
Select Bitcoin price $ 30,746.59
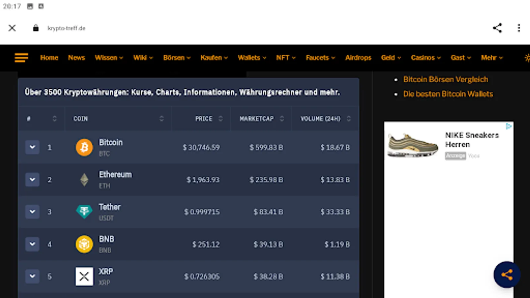(201, 147)
